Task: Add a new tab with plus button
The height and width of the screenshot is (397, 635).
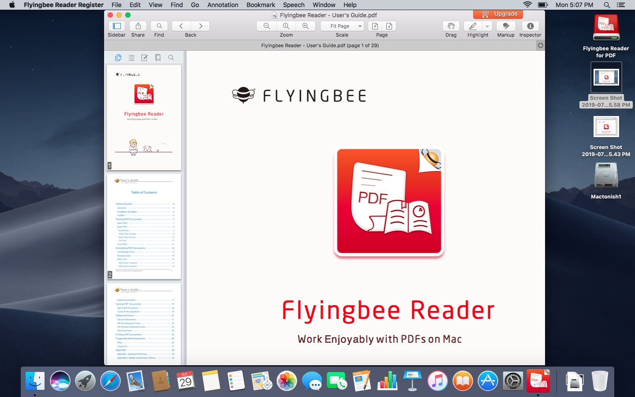Action: [x=541, y=45]
